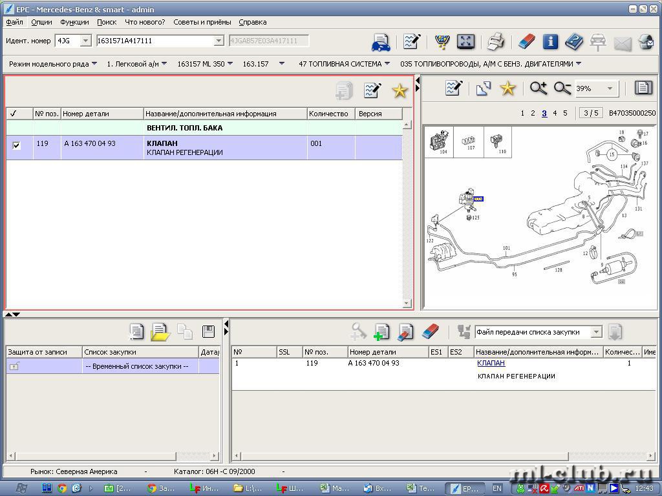
Task: Open the Поиск menu
Action: (x=107, y=22)
